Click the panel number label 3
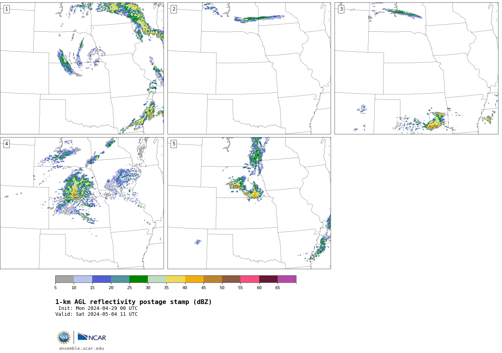502x353 pixels. coord(341,9)
